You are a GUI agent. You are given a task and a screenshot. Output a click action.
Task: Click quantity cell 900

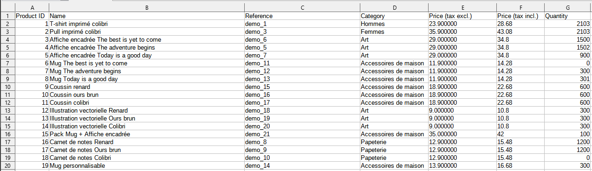pos(567,55)
